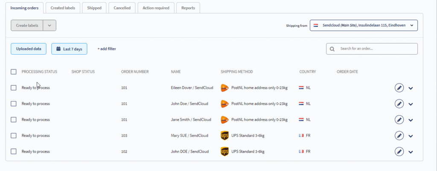
Task: Click the Uploaded data filter button
Action: 29,49
